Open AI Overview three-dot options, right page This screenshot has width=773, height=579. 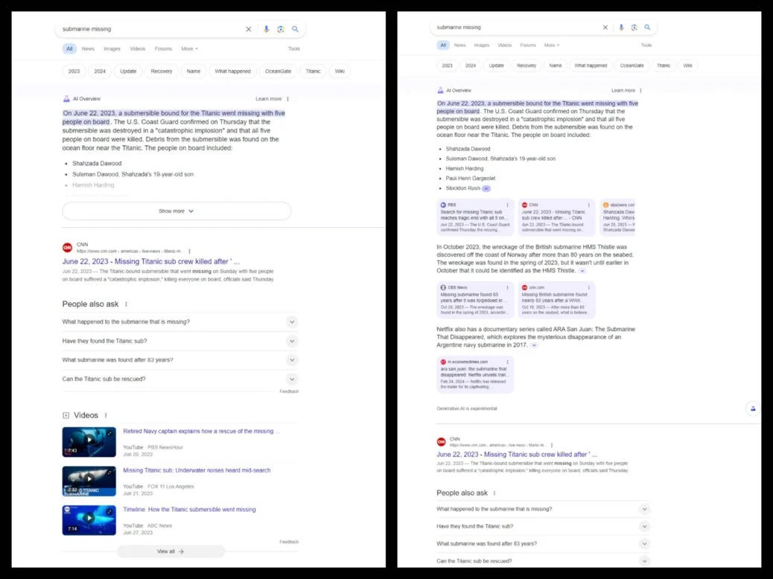640,91
